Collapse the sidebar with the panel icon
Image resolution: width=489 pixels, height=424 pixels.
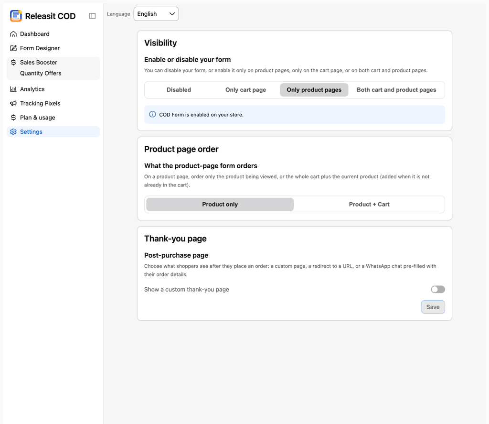(92, 16)
